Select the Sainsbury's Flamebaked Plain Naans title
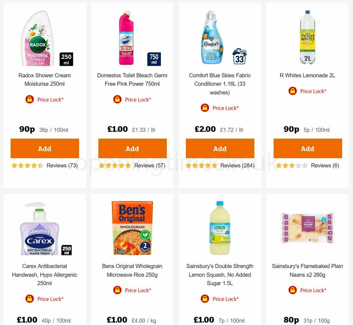 point(307,270)
